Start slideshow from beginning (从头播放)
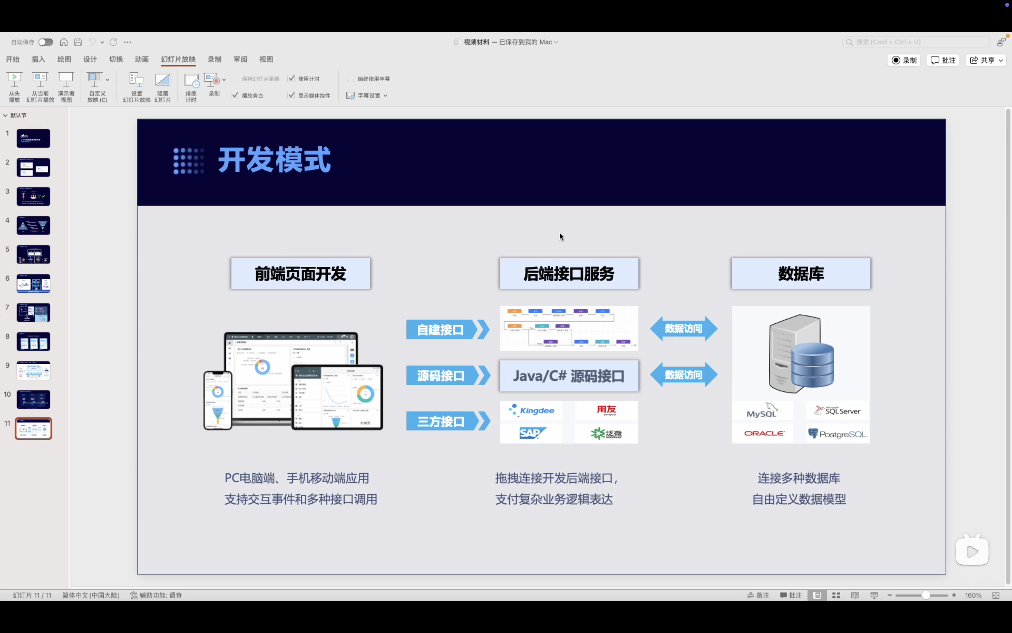The width and height of the screenshot is (1012, 633). coord(14,87)
